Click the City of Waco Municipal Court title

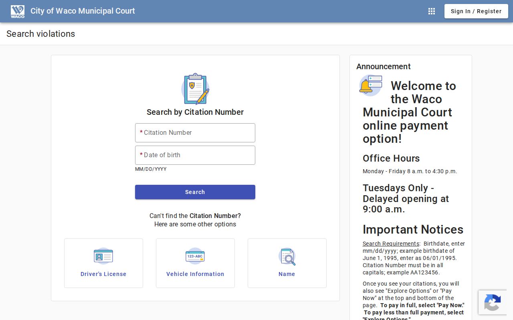tap(83, 11)
